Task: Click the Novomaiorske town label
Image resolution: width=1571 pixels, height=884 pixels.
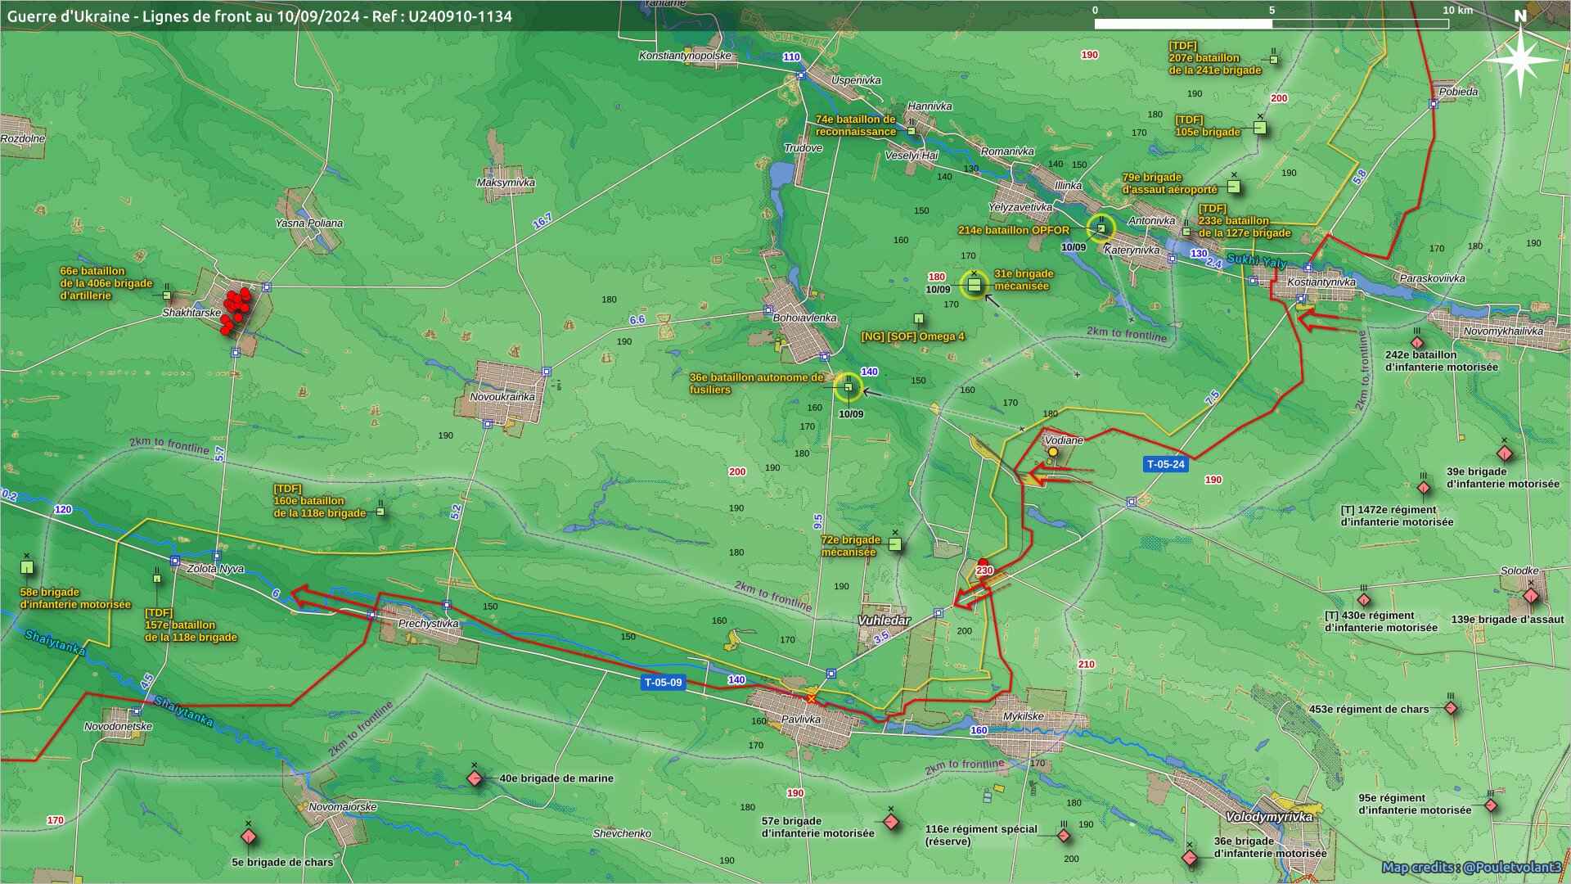Action: [x=343, y=807]
